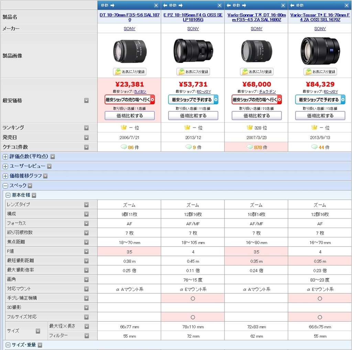This screenshot has width=352, height=350.
Task: Open sort dropdown for レンズタイプ row
Action: (86, 205)
